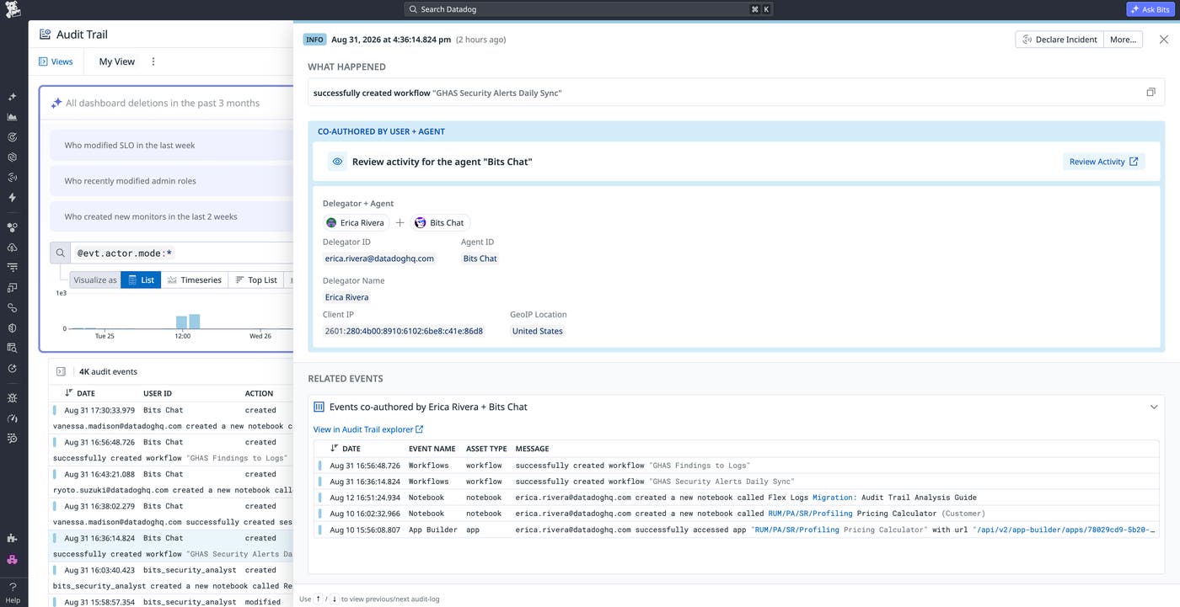The width and height of the screenshot is (1180, 607).
Task: Open the sparkle icon in left sidebar
Action: 12,97
